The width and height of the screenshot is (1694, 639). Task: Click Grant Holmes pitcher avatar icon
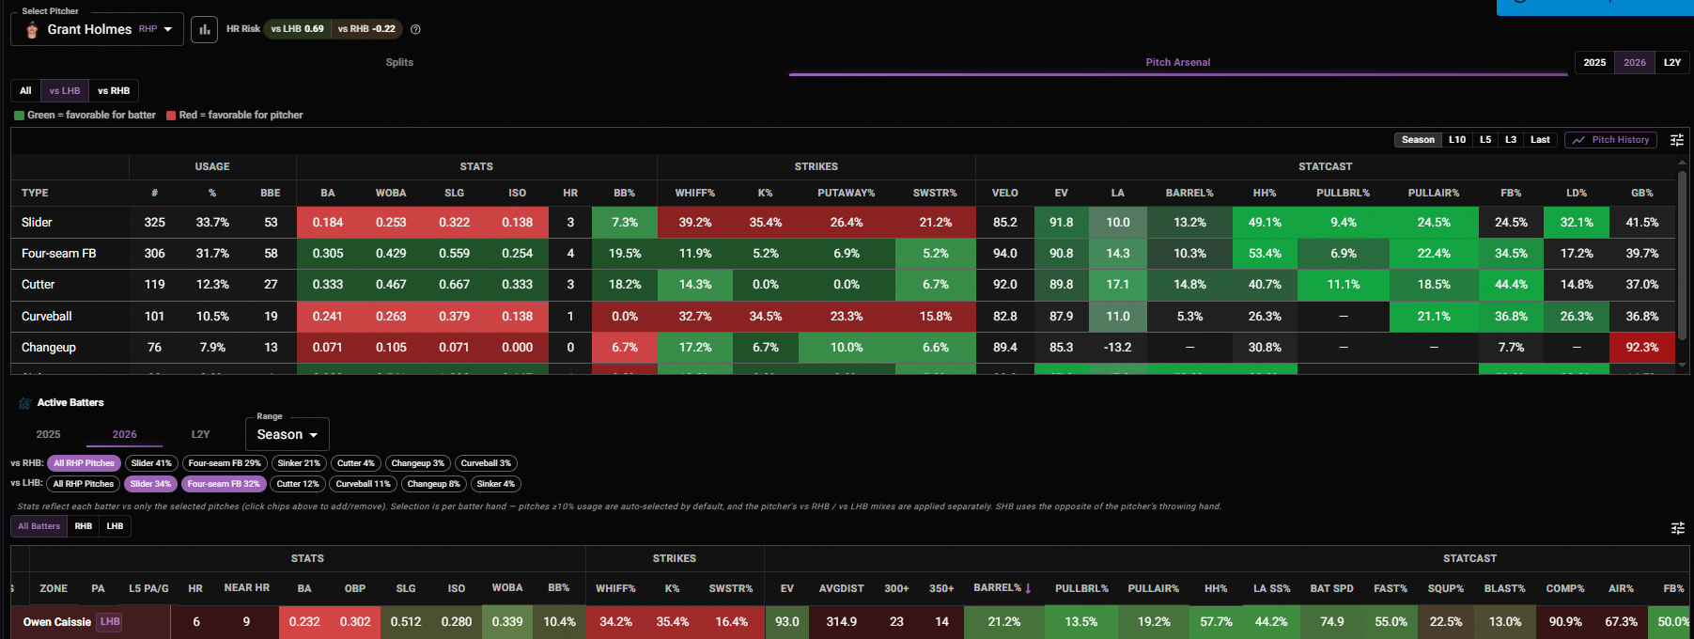(32, 30)
